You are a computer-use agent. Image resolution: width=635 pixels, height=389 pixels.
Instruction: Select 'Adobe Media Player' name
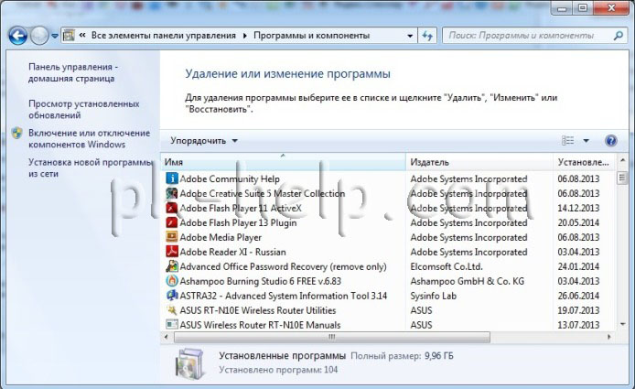pyautogui.click(x=221, y=237)
